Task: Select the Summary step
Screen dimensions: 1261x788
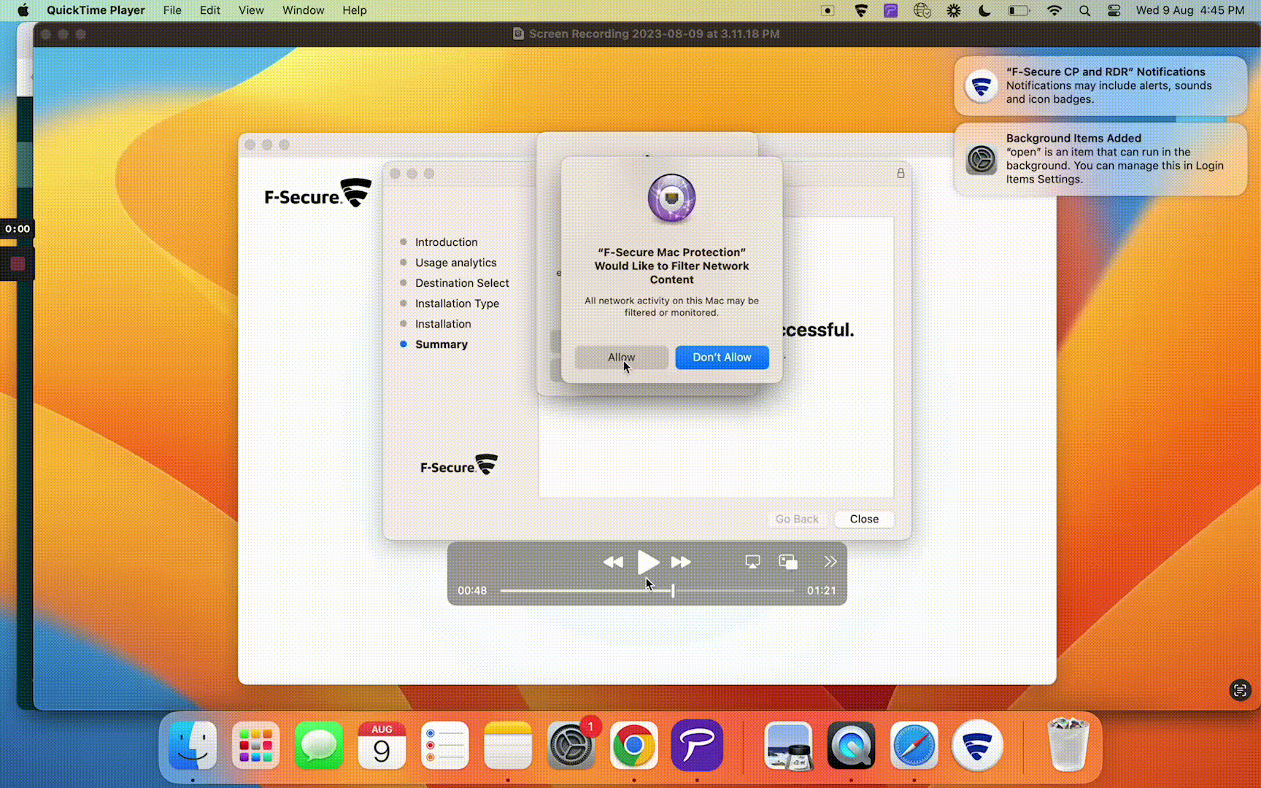Action: [x=441, y=344]
